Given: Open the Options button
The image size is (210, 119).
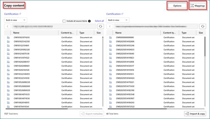Looking at the screenshot, I should (177, 6).
